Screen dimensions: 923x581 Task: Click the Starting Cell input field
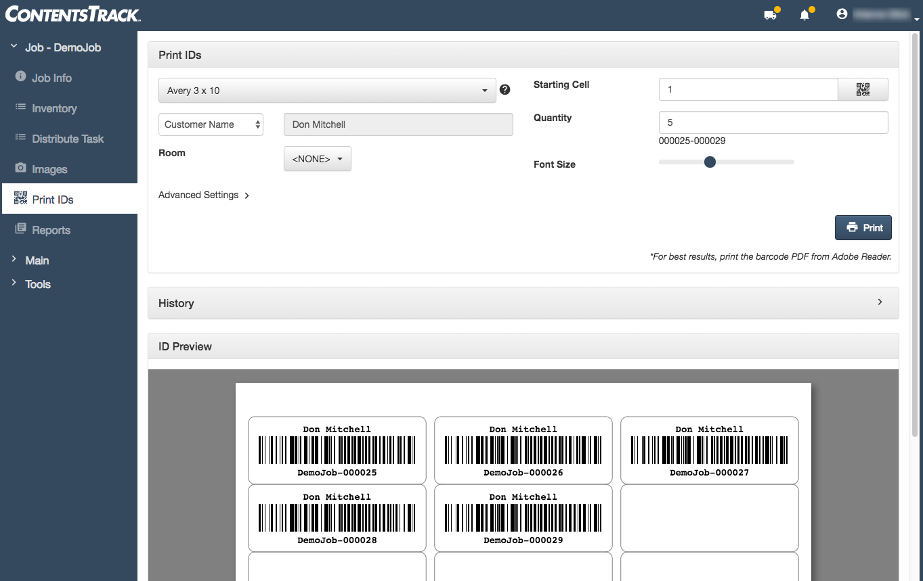[748, 89]
